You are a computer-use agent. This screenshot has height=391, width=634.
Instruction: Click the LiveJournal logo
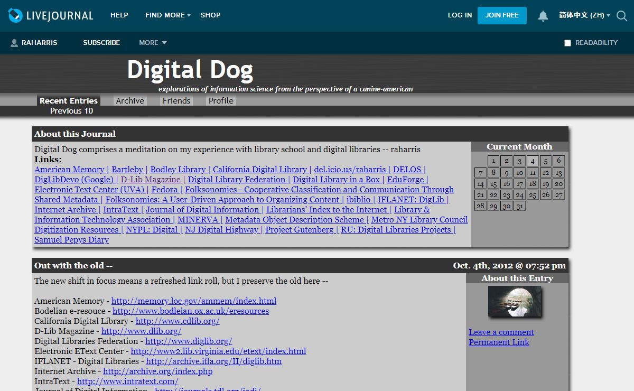[x=51, y=15]
